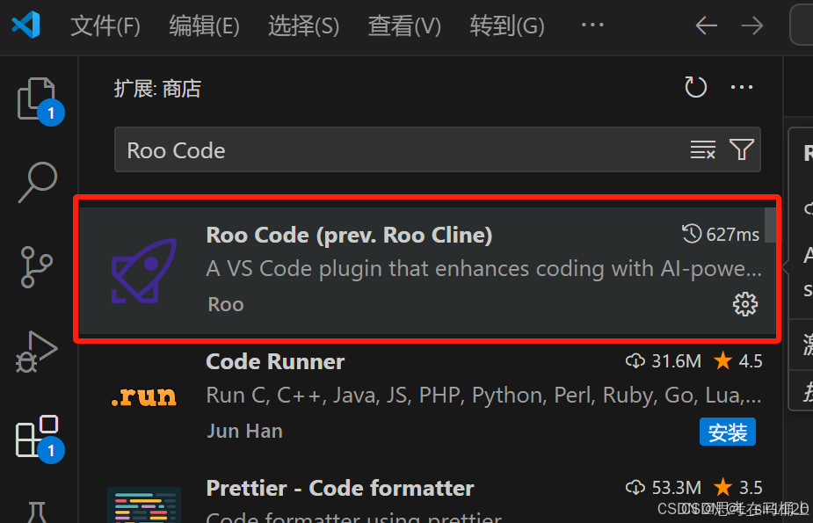Click the Code Runner .run logo
813x523 pixels.
point(143,396)
